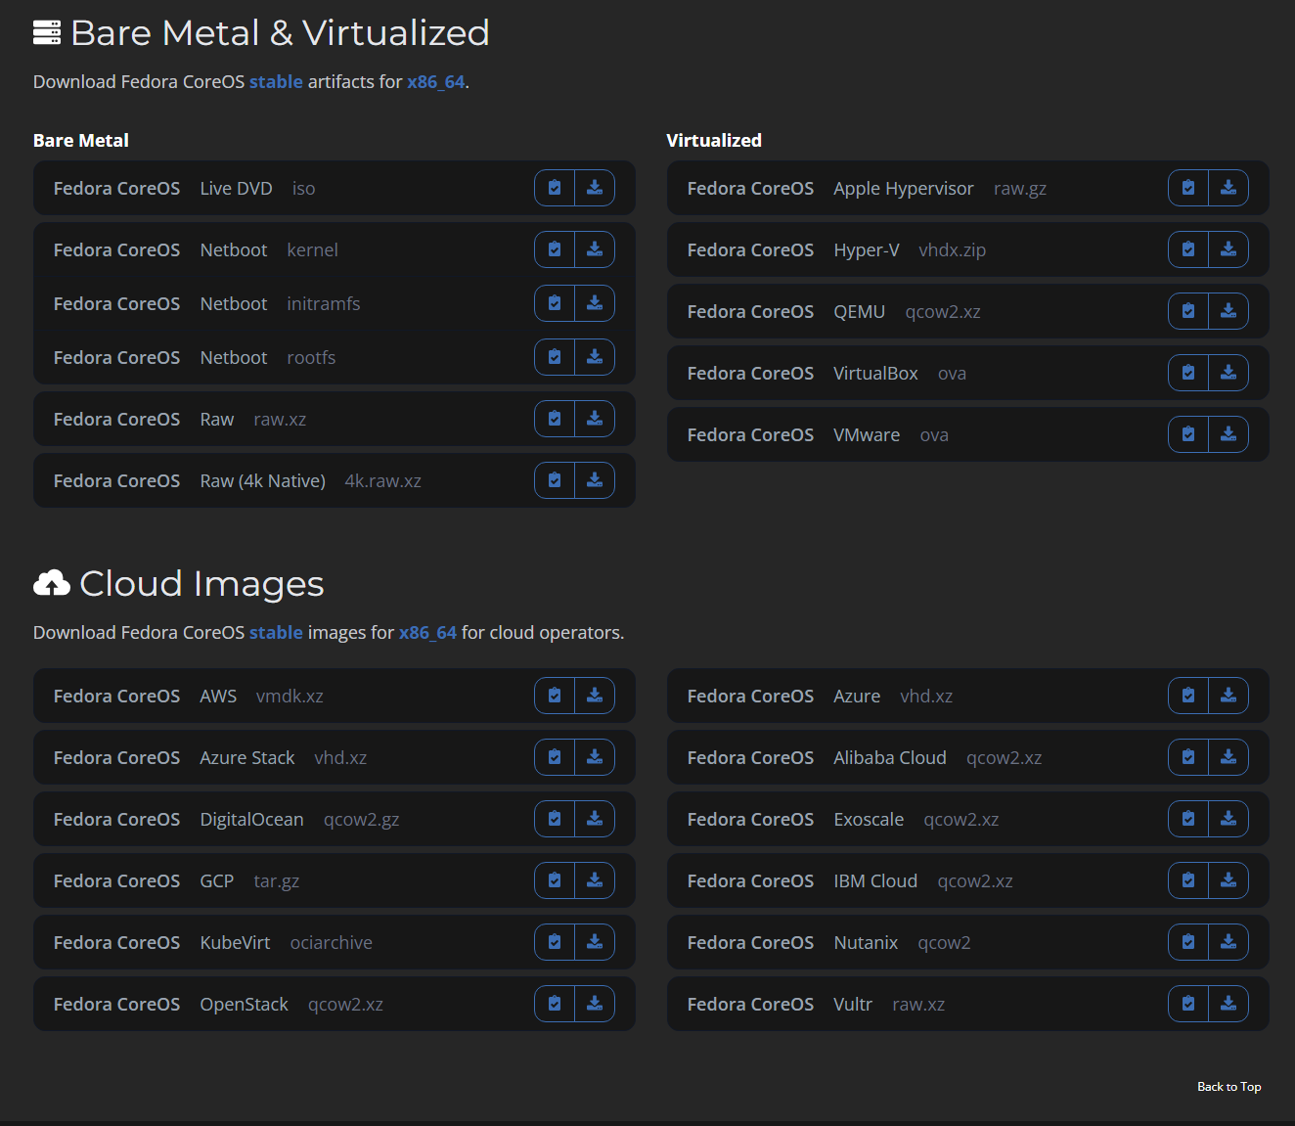Download the QEMU qcow2.xz image
Image resolution: width=1295 pixels, height=1126 pixels.
(x=1228, y=311)
